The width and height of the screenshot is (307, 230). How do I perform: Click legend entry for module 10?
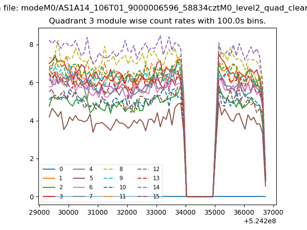tap(115, 187)
